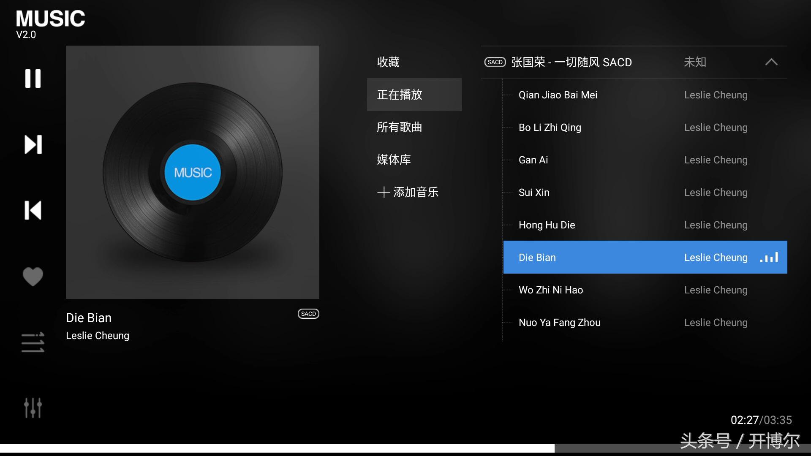Skip to the next track
Viewport: 811px width, 456px height.
[x=33, y=144]
